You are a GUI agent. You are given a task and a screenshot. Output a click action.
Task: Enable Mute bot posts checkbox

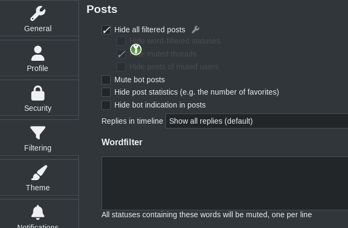click(106, 80)
